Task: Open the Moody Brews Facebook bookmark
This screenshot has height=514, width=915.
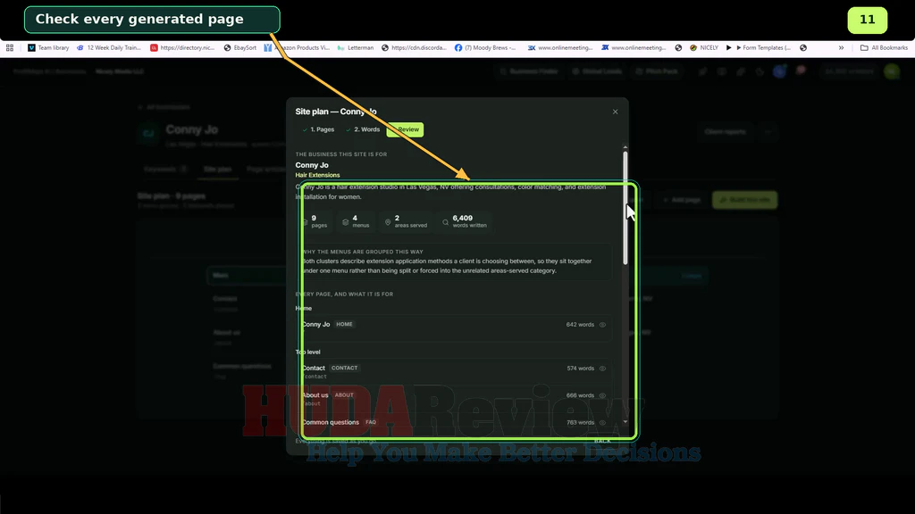Action: (485, 48)
